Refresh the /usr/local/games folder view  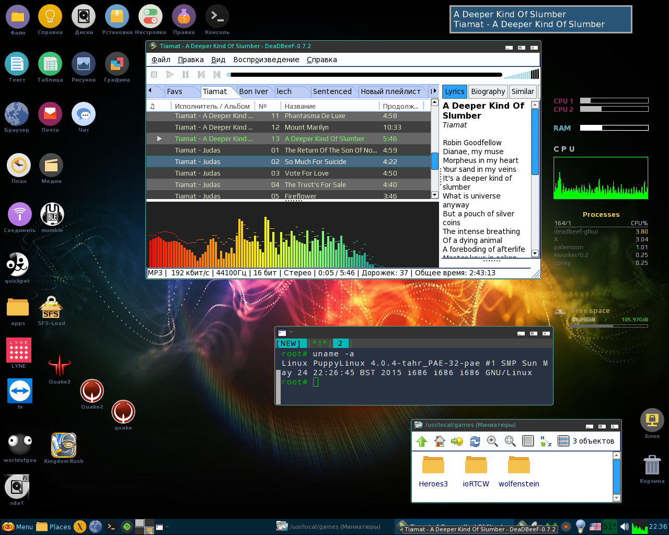[475, 441]
